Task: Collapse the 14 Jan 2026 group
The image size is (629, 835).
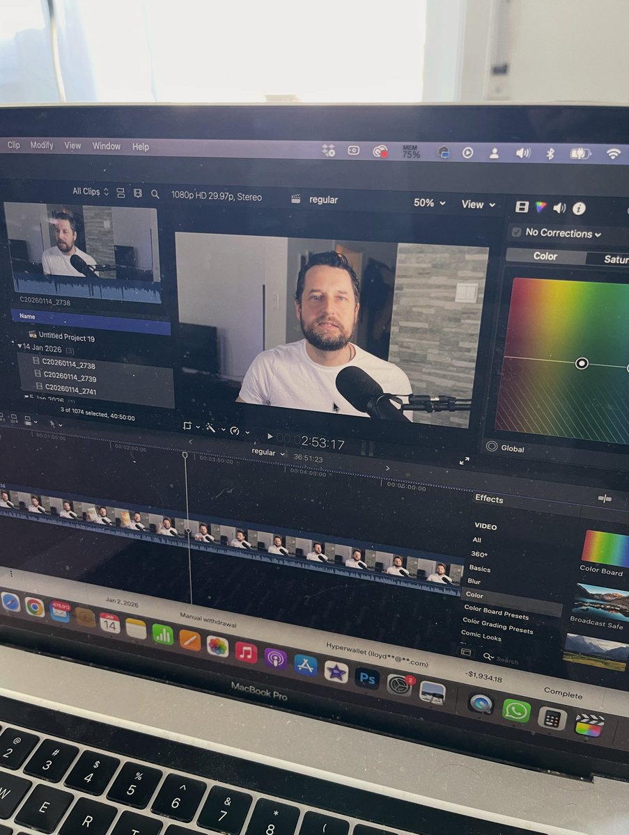Action: [20, 346]
